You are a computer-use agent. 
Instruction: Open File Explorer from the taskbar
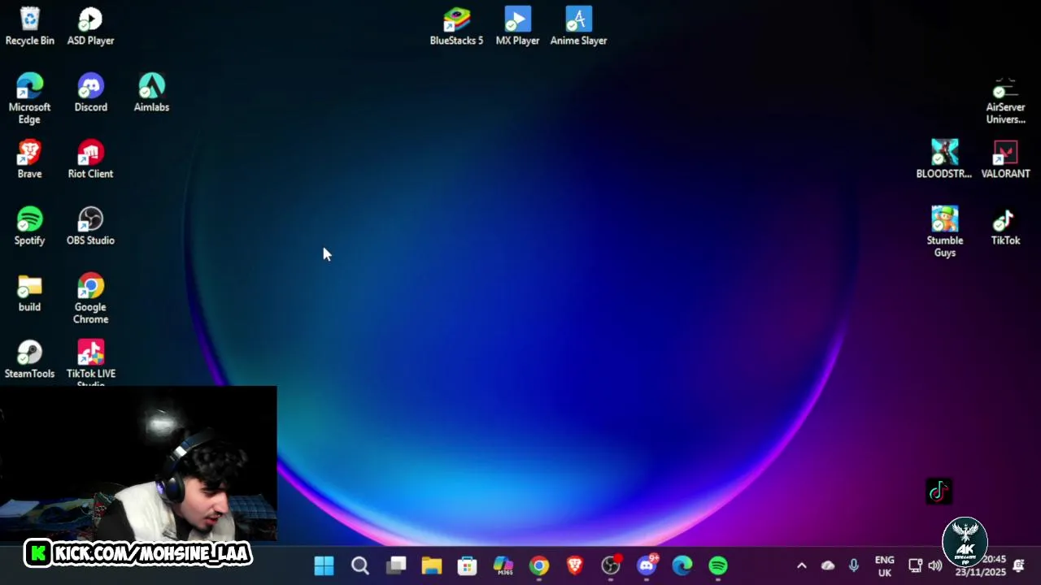431,565
